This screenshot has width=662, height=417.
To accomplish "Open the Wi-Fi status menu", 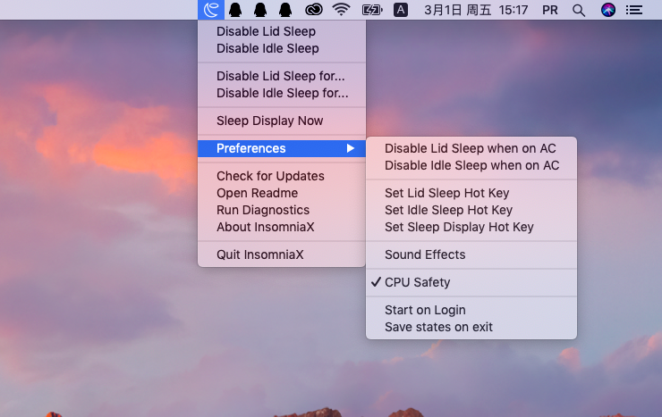I will tap(341, 10).
